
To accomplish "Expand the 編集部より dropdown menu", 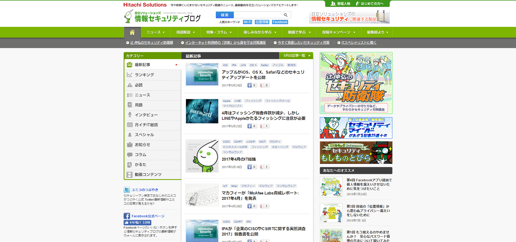I will (377, 32).
